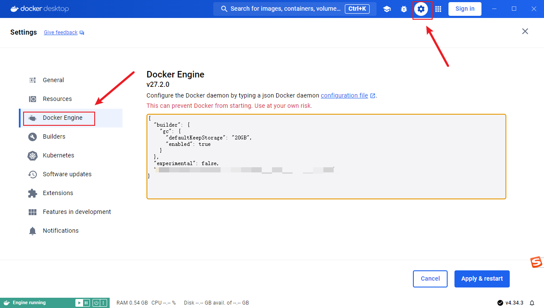Click the Cancel button

pyautogui.click(x=430, y=279)
